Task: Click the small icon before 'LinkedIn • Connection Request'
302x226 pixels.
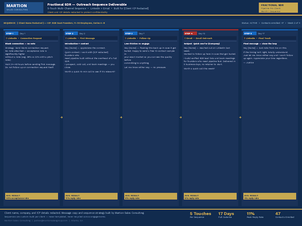Action: pos(6,38)
